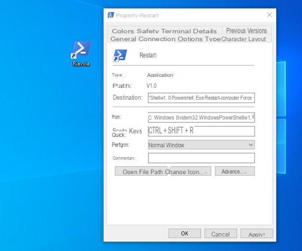This screenshot has width=302, height=251.
Task: Switch to the General tab
Action: [123, 39]
